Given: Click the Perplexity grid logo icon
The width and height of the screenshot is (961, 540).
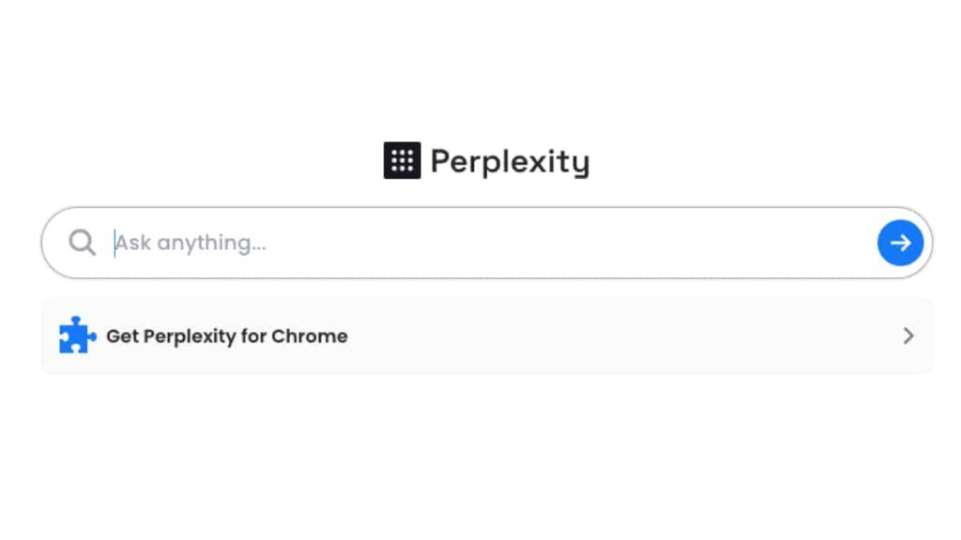Looking at the screenshot, I should (402, 160).
